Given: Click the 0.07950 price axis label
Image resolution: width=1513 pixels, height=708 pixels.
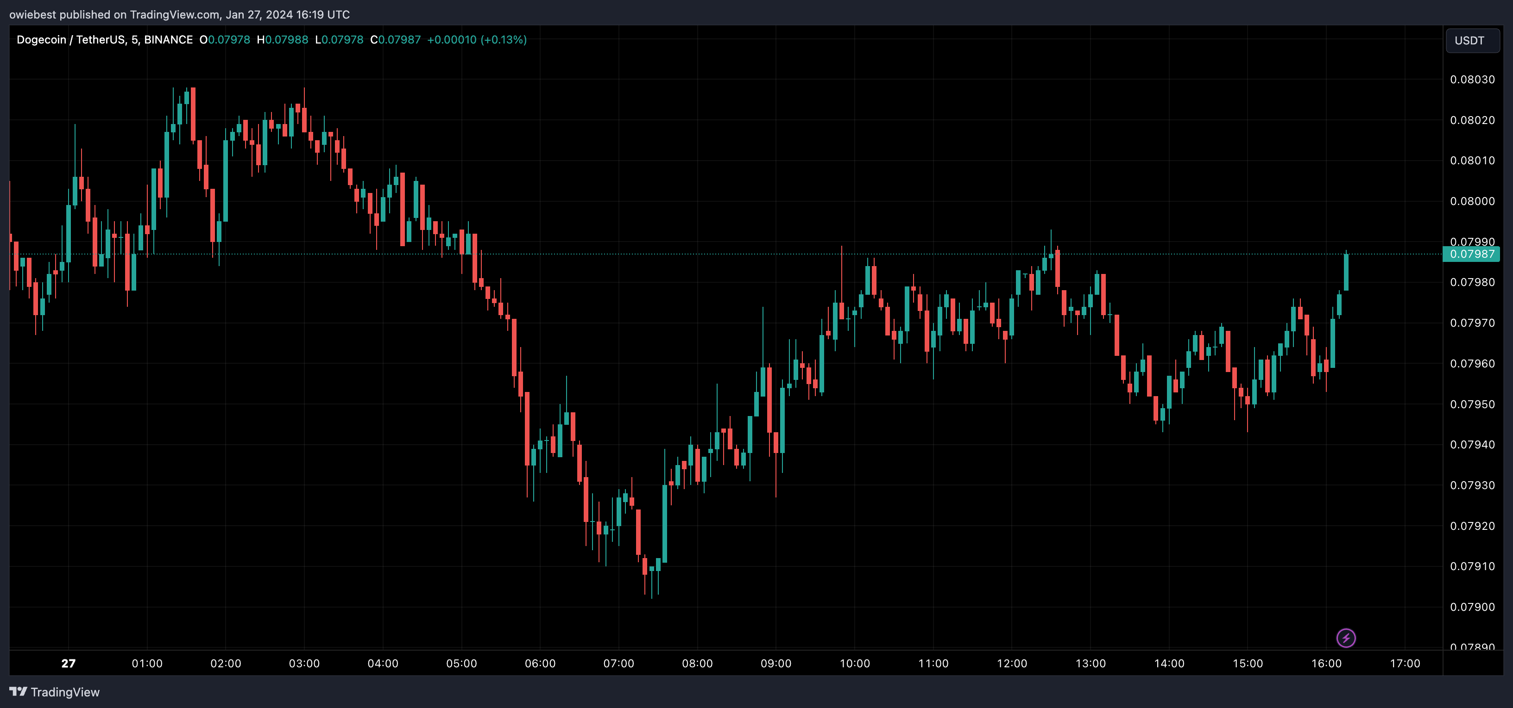Looking at the screenshot, I should pos(1472,404).
